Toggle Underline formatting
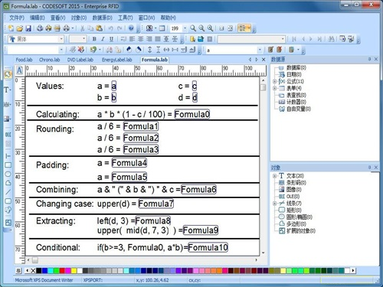The width and height of the screenshot is (383, 287). tap(111, 39)
